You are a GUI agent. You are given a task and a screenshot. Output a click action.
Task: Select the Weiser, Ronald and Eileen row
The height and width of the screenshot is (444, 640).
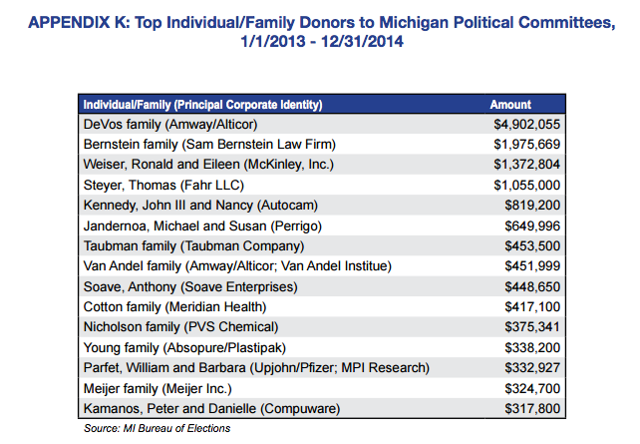[207, 164]
